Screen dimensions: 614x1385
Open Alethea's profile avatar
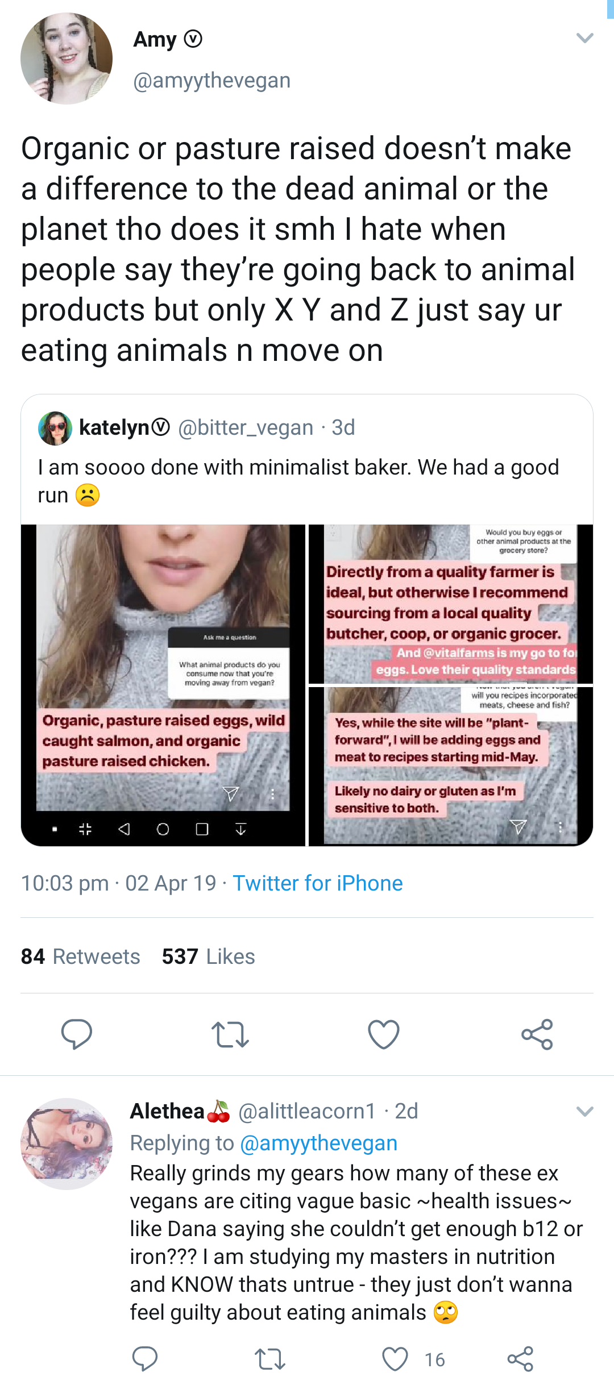pos(67,1144)
